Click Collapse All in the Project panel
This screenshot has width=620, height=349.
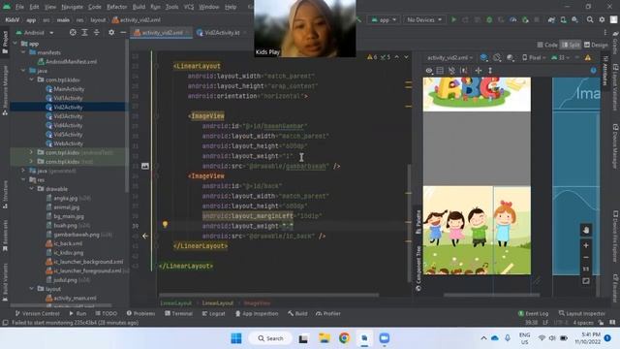pyautogui.click(x=97, y=32)
